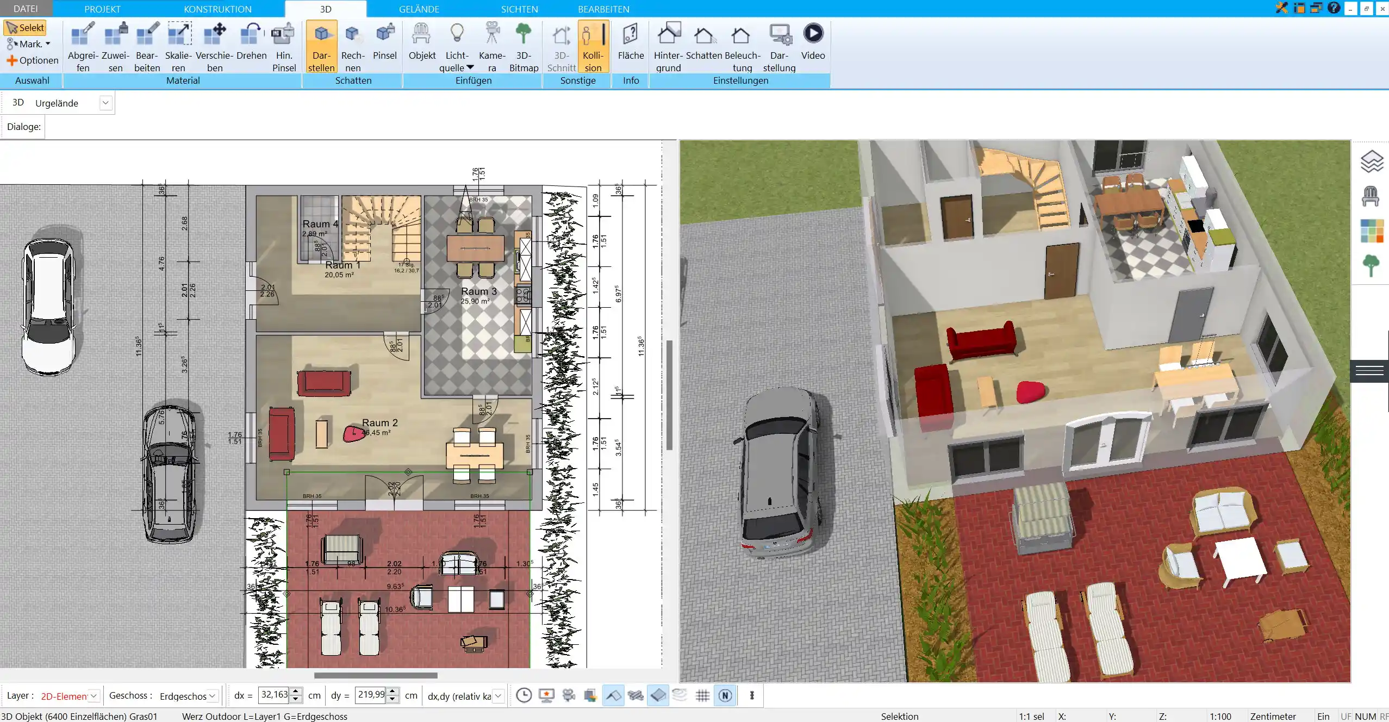The width and height of the screenshot is (1389, 722).
Task: Click the vertical scrollbar of 2D plan
Action: (670, 395)
